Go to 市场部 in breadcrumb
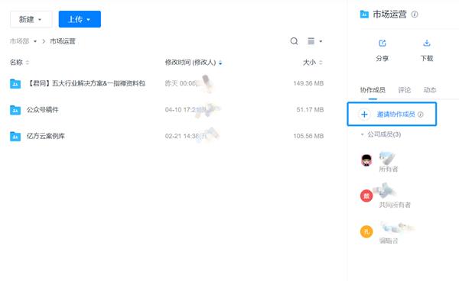Viewport: 459px width, 281px height. [x=19, y=41]
